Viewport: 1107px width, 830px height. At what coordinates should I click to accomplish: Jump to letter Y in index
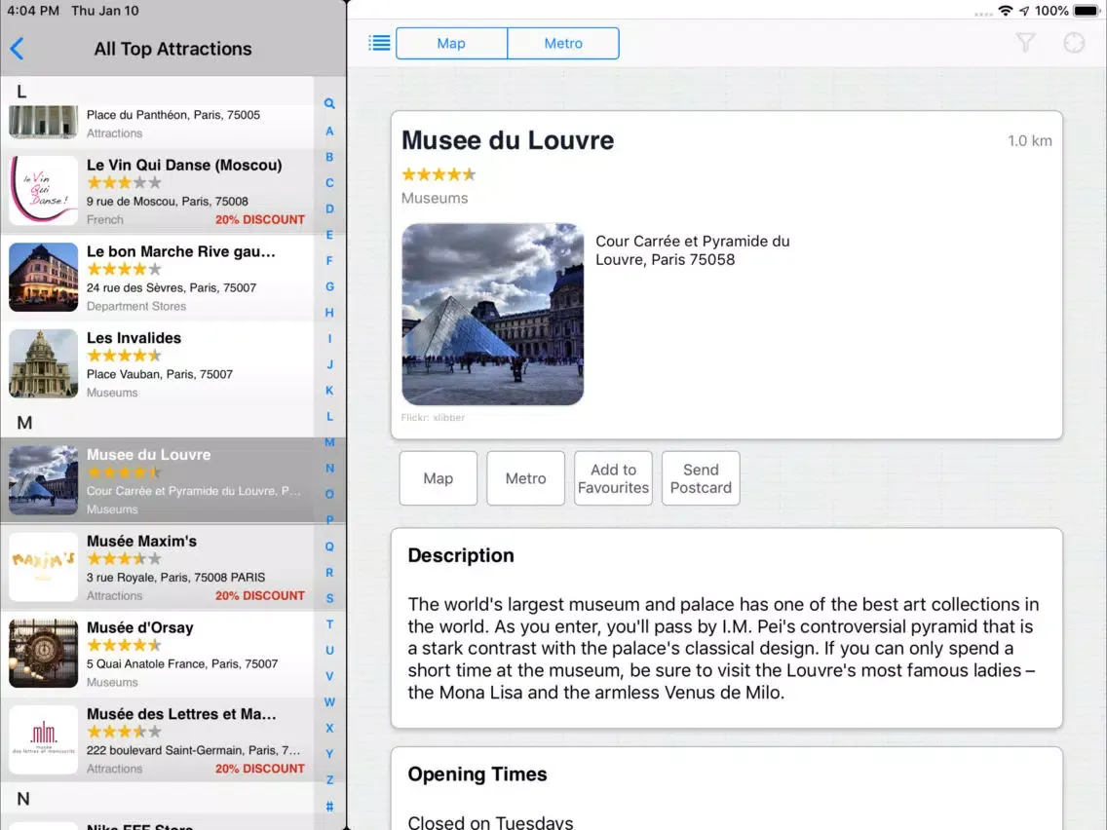click(329, 754)
